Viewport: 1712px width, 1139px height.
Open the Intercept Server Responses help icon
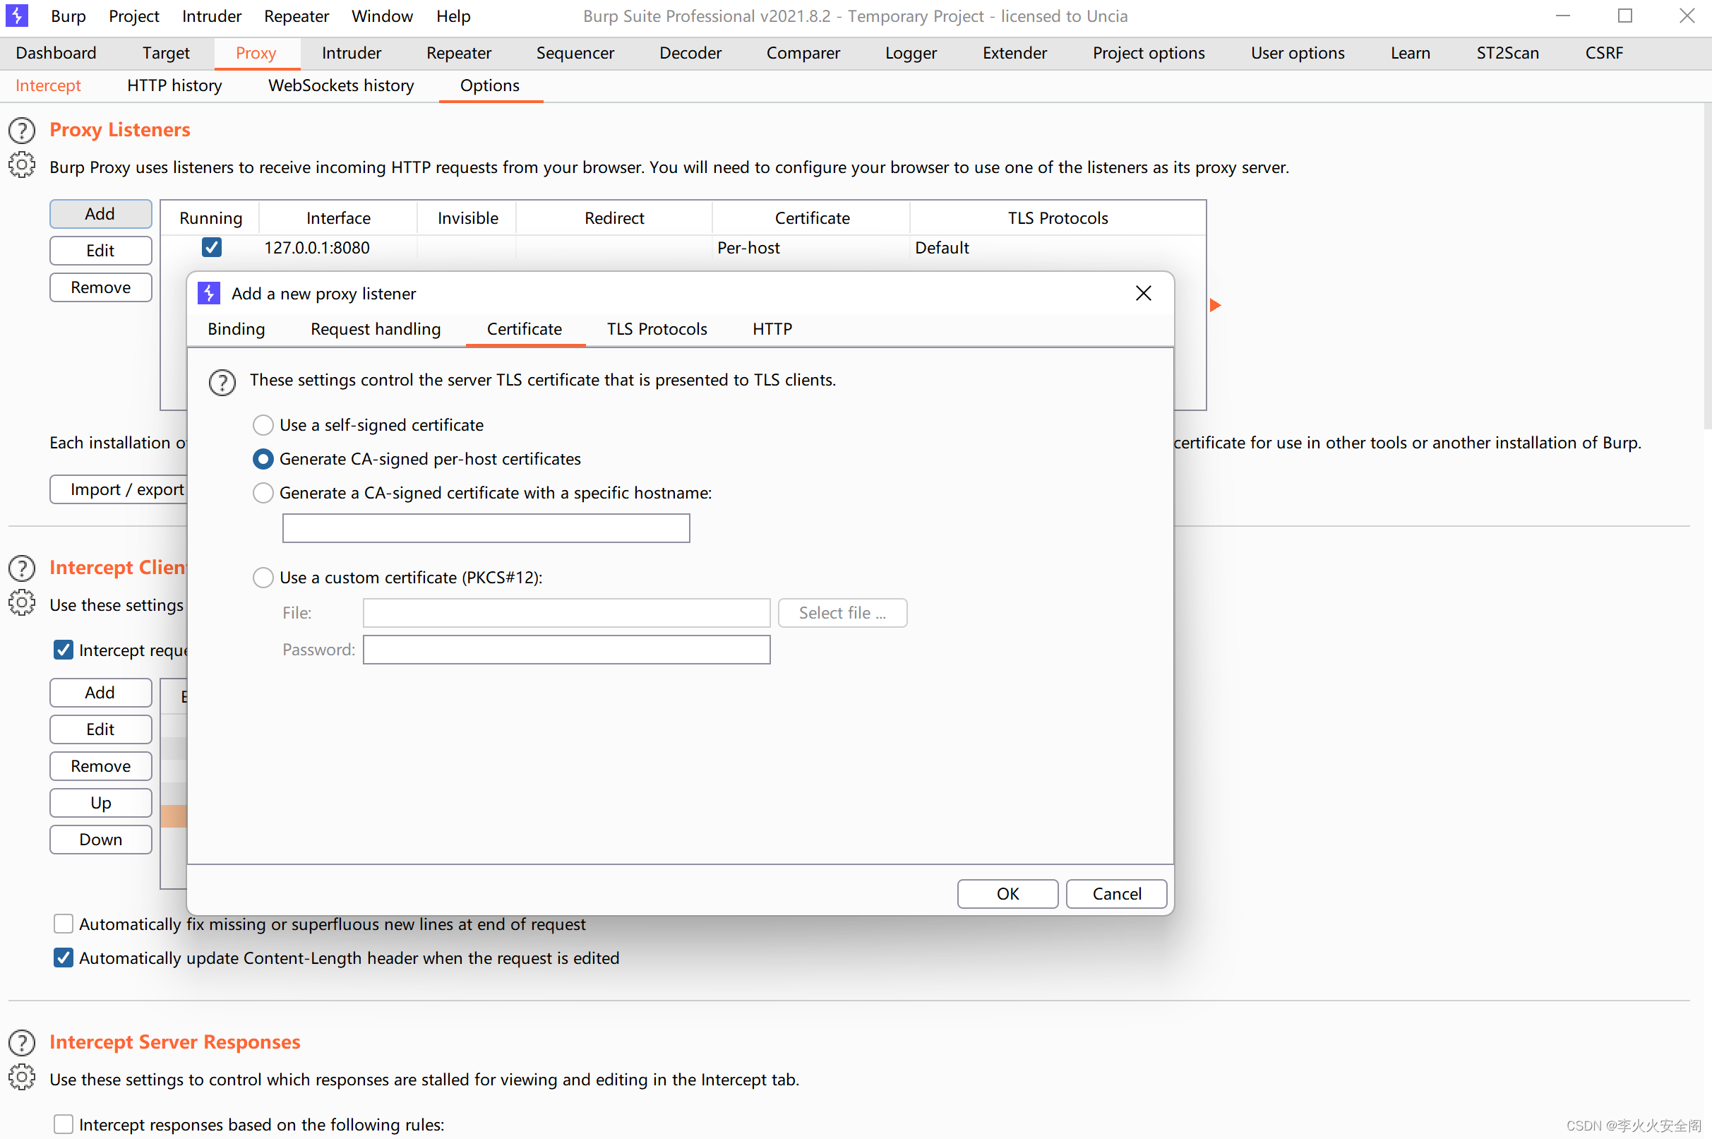click(x=22, y=1043)
